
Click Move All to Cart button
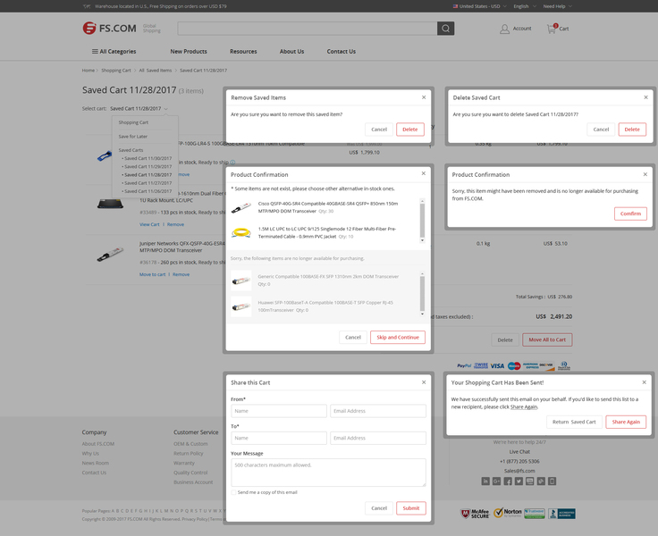tap(547, 339)
